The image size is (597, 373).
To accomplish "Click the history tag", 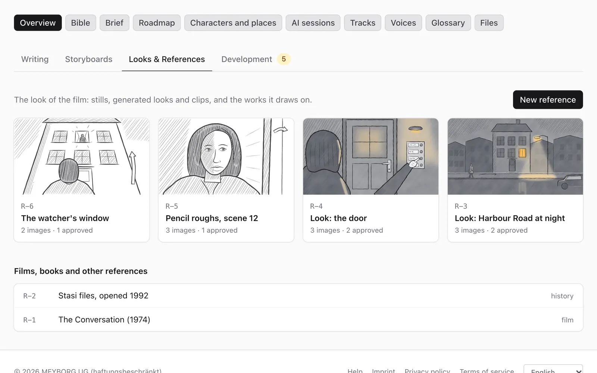I will (x=562, y=296).
